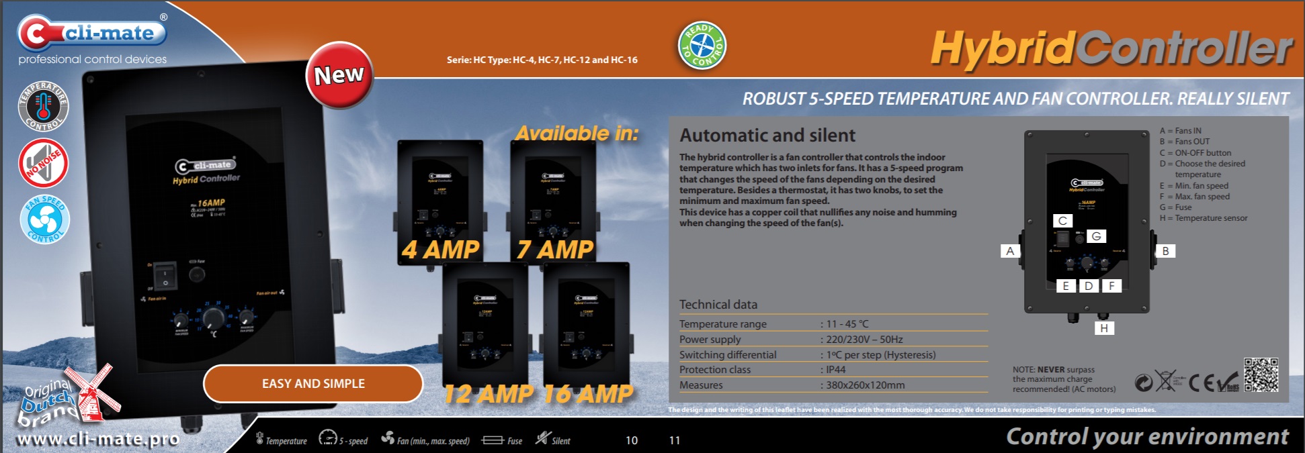
Task: Click page number 11
Action: tap(675, 440)
